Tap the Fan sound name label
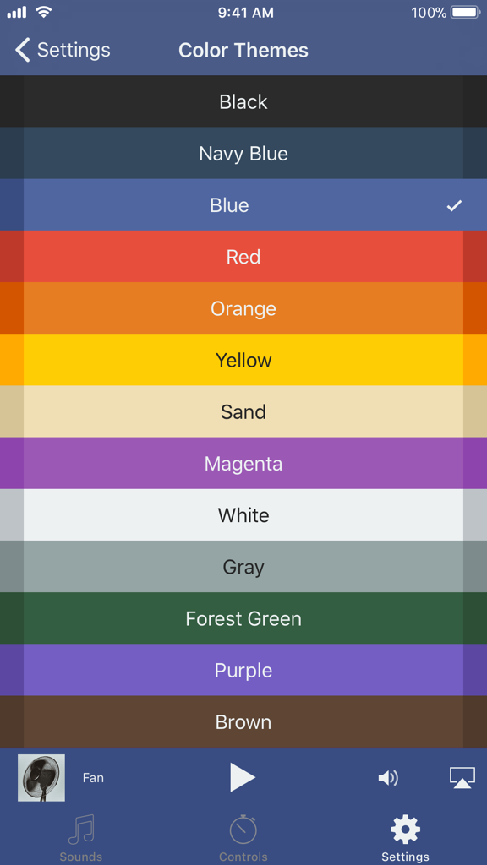The image size is (487, 865). [x=93, y=777]
